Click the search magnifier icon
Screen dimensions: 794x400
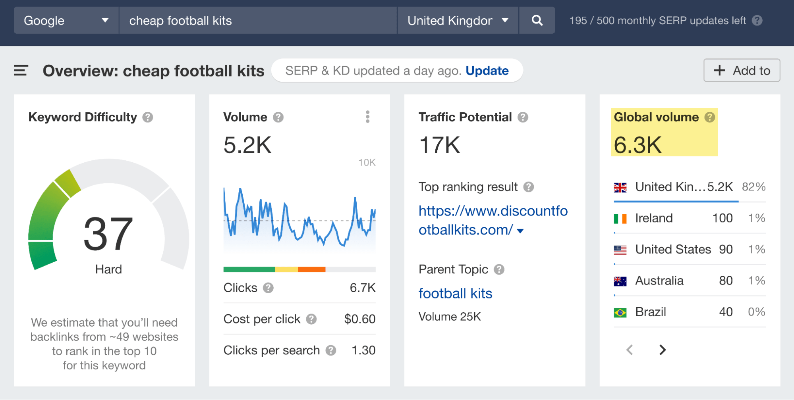click(537, 20)
